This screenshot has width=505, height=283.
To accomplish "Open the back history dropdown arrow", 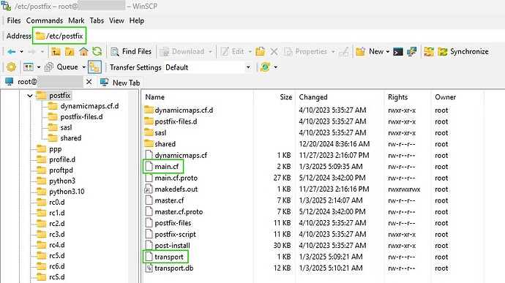I will click(x=21, y=51).
